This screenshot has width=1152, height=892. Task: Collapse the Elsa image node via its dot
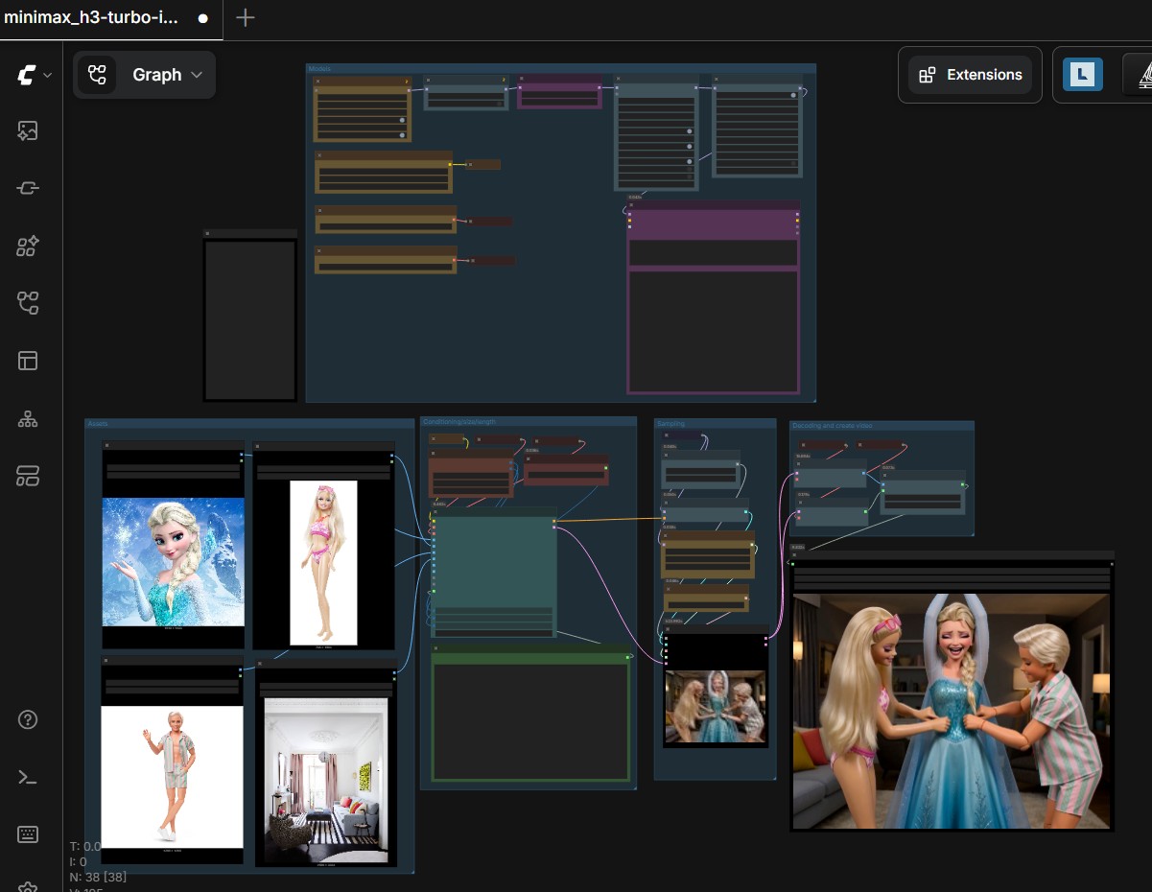click(x=107, y=446)
